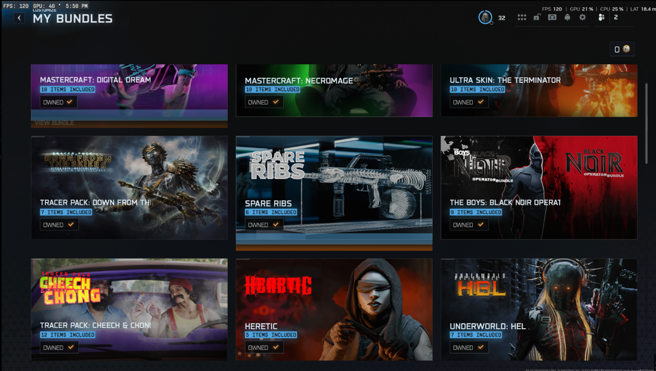This screenshot has height=371, width=656.
Task: Click '12 ITEMS INCLUDED' on Cheech & Chong
Action: click(x=68, y=335)
